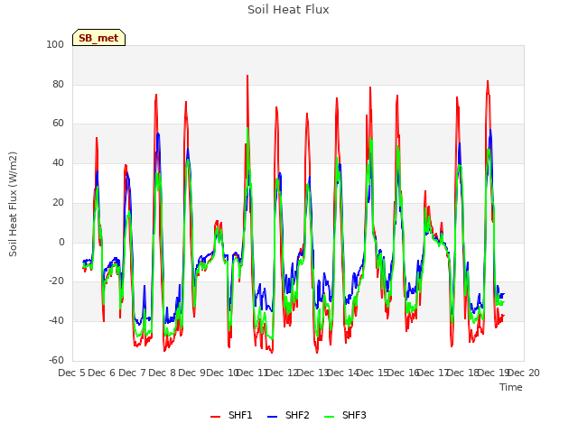Click the red SHF1 legend color marker
The width and height of the screenshot is (578, 433).
(x=215, y=417)
